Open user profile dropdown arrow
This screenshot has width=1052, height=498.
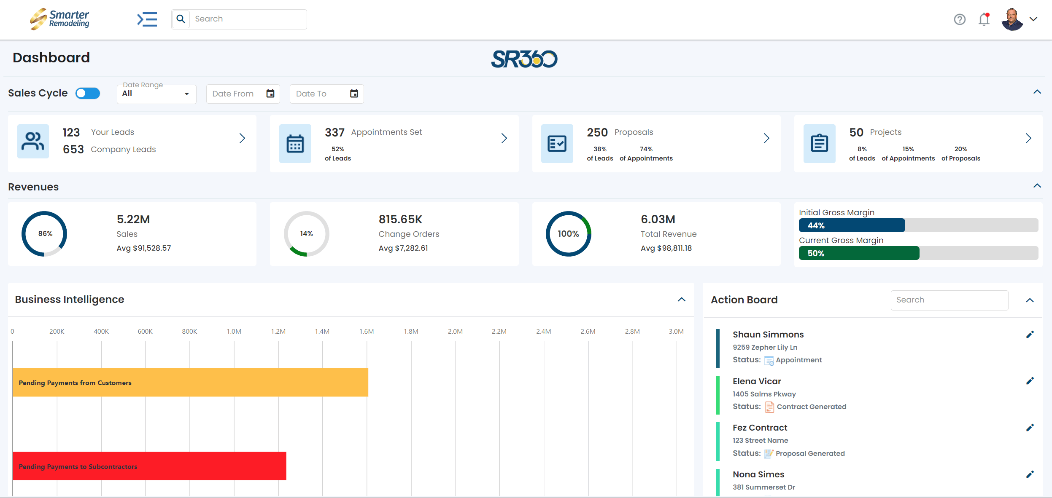tap(1033, 19)
